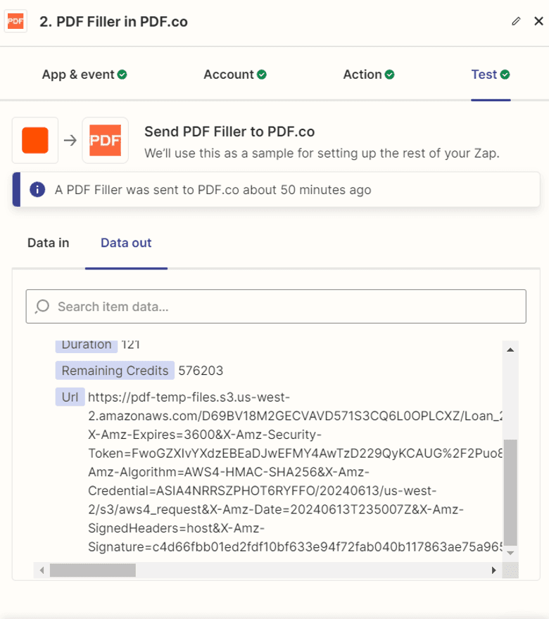Close the PDF Filler dialog
The image size is (549, 619).
point(538,21)
